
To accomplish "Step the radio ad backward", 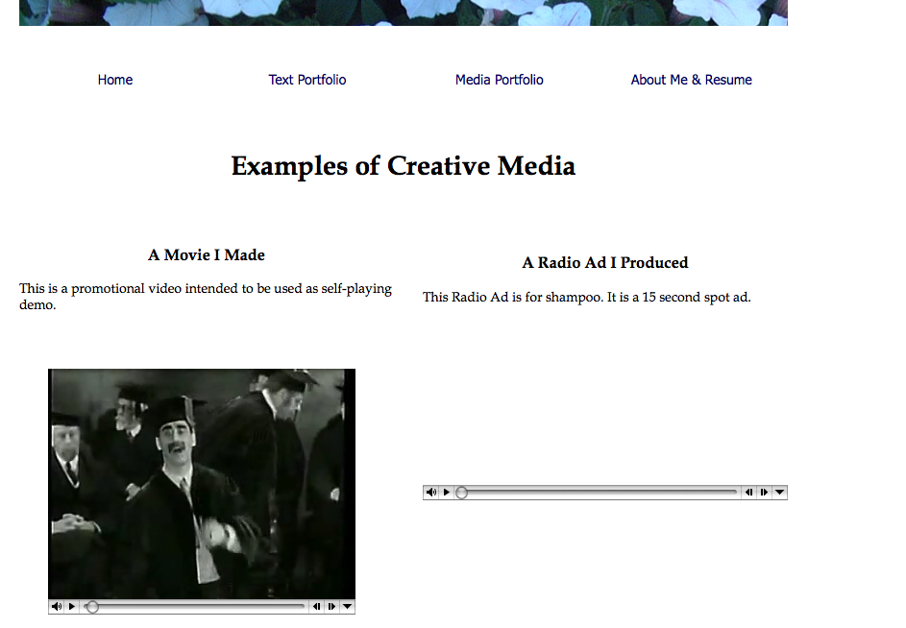I will pos(748,493).
